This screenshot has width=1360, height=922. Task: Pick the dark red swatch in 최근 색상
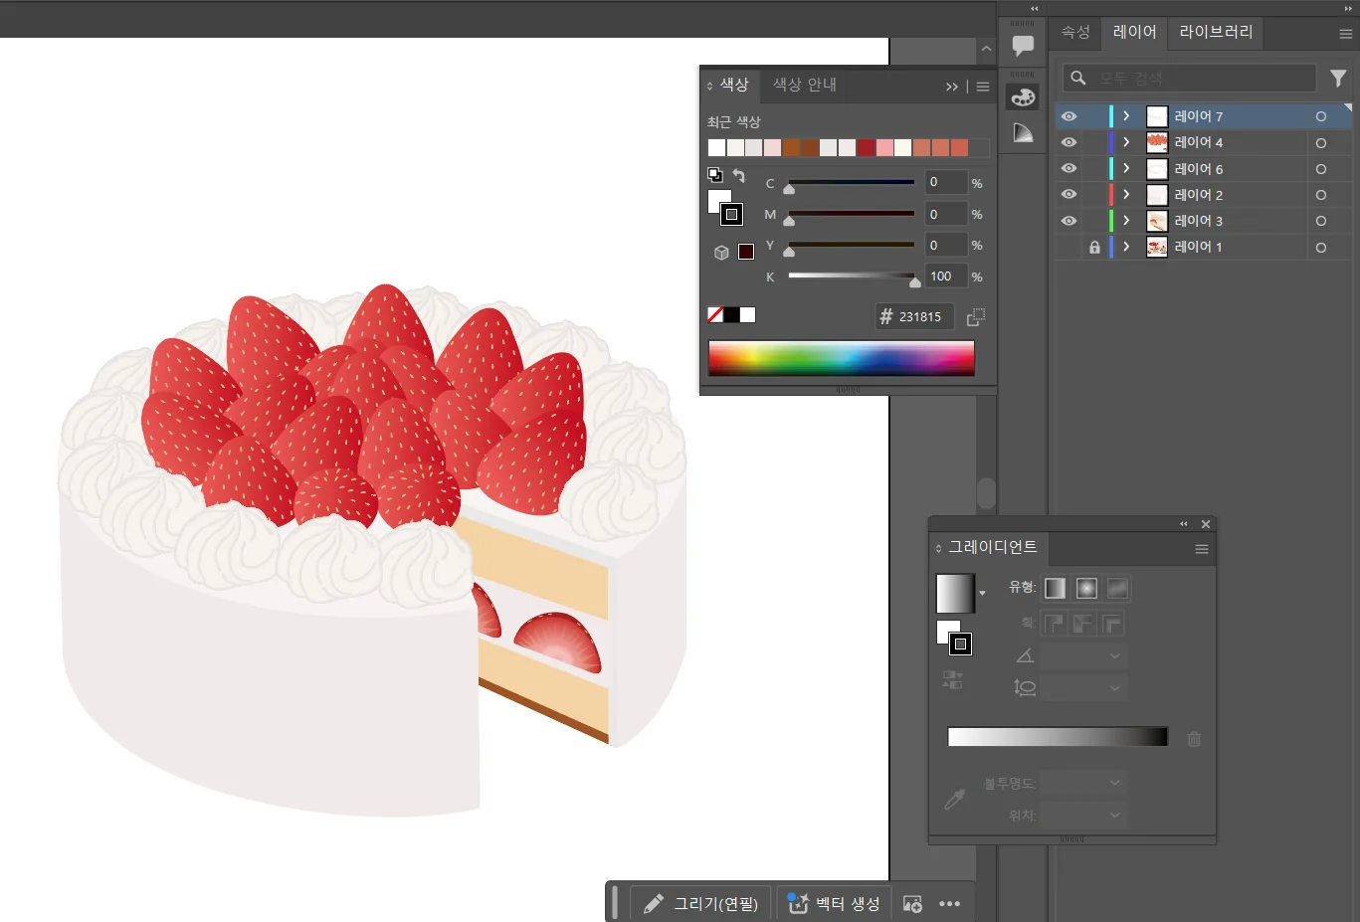tap(867, 147)
